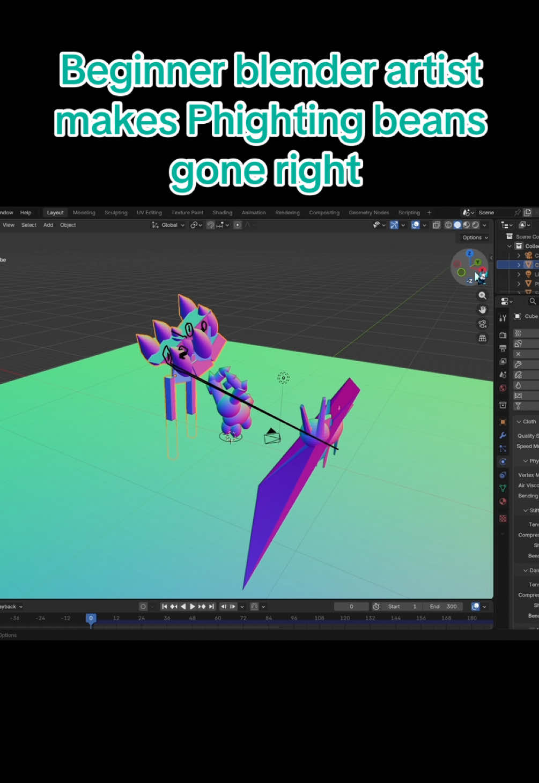The height and width of the screenshot is (783, 539).
Task: Toggle camera view icon in viewport
Action: pos(482,324)
